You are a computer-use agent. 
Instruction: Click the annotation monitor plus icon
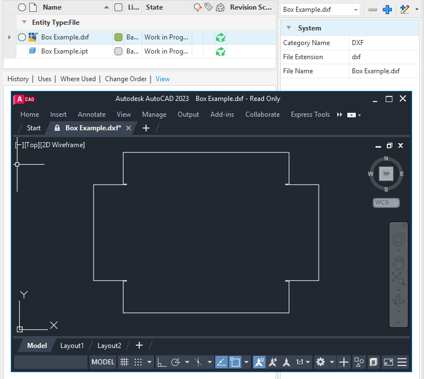coord(344,362)
